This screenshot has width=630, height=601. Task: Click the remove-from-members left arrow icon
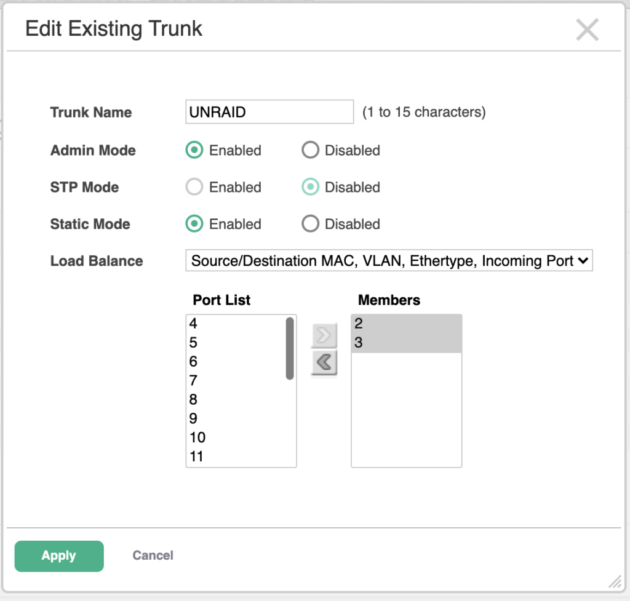(324, 363)
